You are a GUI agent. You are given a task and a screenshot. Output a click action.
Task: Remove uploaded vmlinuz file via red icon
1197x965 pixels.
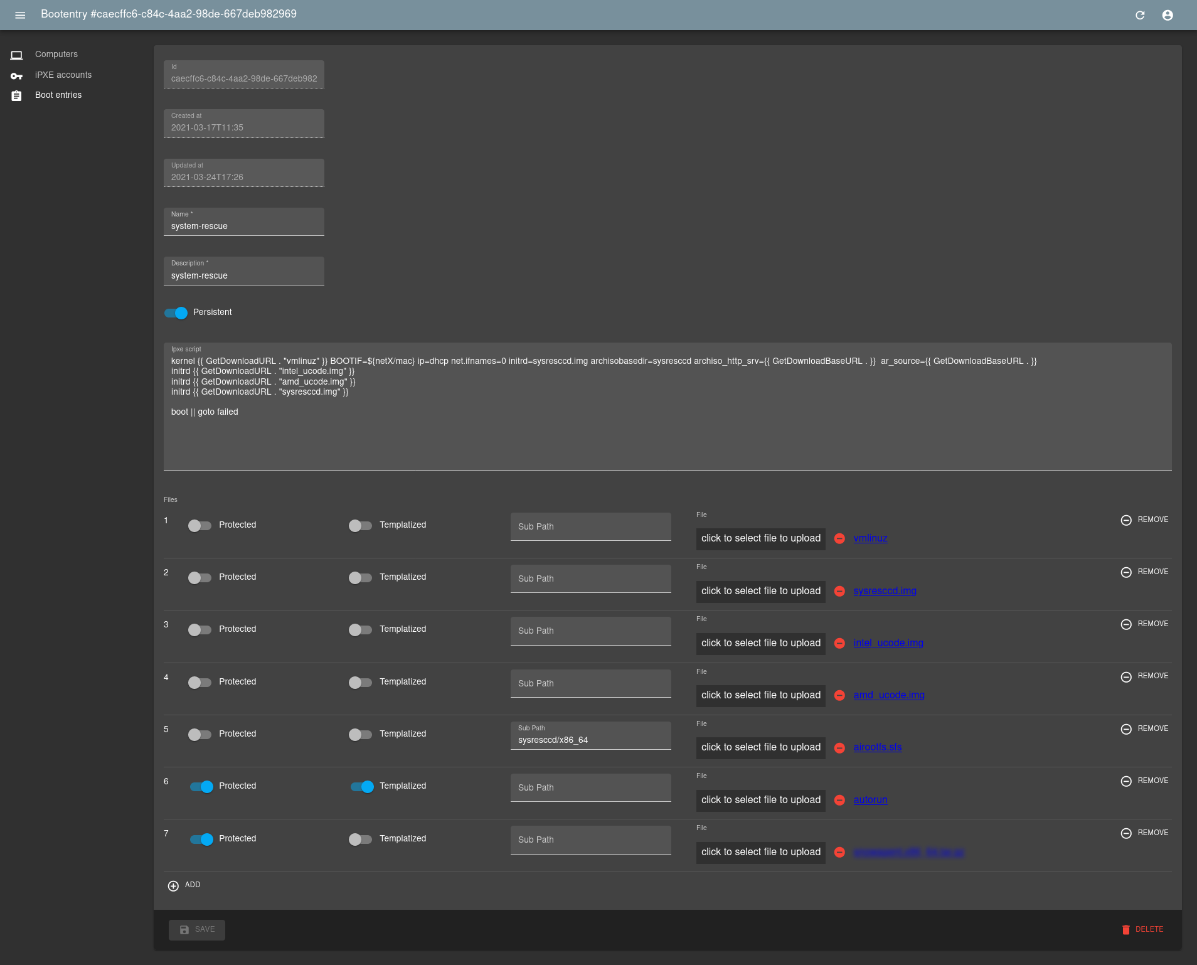[839, 538]
